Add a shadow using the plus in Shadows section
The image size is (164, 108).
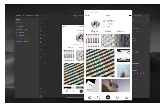[x=147, y=70]
